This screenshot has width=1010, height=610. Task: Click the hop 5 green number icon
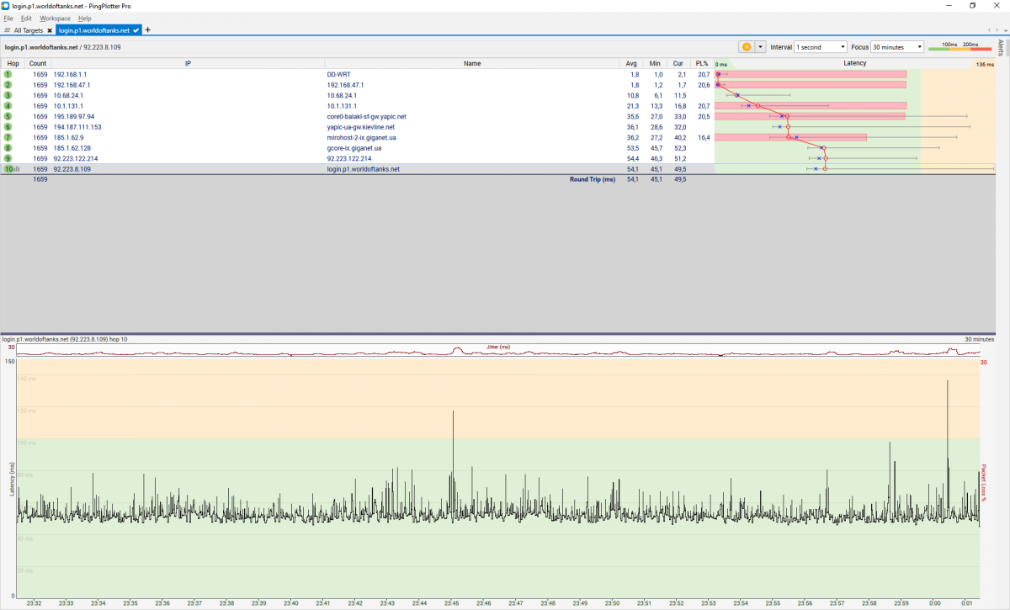[x=8, y=116]
